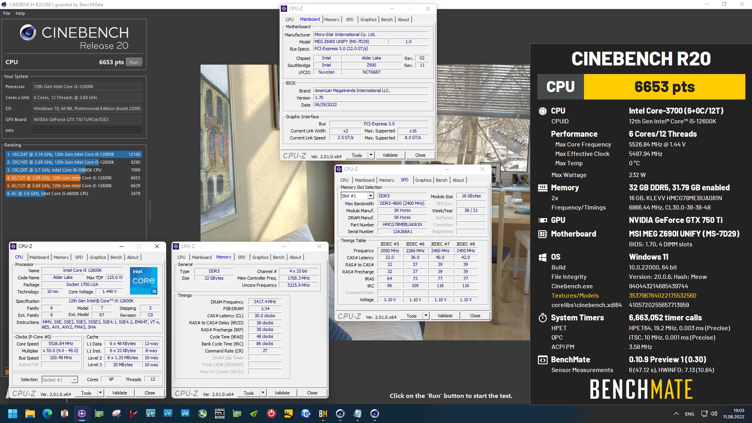Viewport: 752px width, 423px height.
Task: Click the BenchMate code-bracket icon
Action: tap(542, 360)
